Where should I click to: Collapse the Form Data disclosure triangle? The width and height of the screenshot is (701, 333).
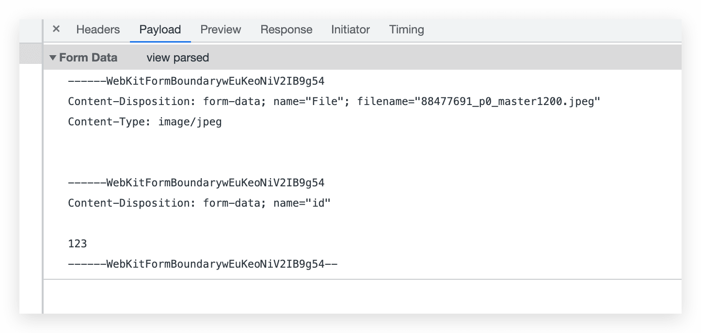coord(53,58)
